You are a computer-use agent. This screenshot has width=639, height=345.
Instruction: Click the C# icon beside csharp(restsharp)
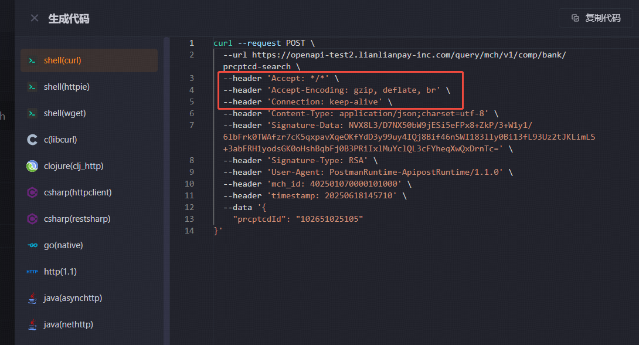(32, 219)
